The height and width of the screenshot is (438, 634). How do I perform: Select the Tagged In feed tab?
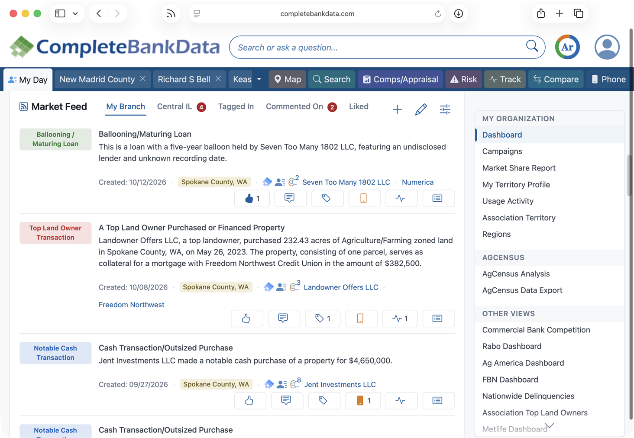coord(236,106)
